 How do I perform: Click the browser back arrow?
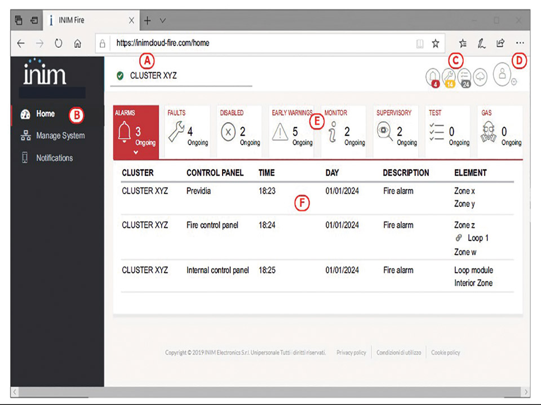click(21, 43)
